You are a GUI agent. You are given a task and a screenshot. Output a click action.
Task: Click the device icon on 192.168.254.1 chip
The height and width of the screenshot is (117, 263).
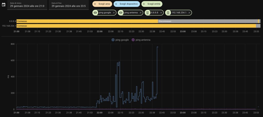point(168,13)
